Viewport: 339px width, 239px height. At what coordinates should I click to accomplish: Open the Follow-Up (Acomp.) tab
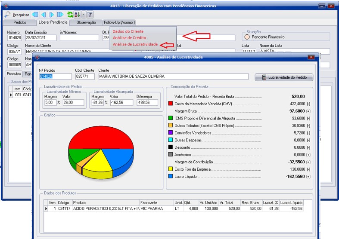[x=119, y=22]
